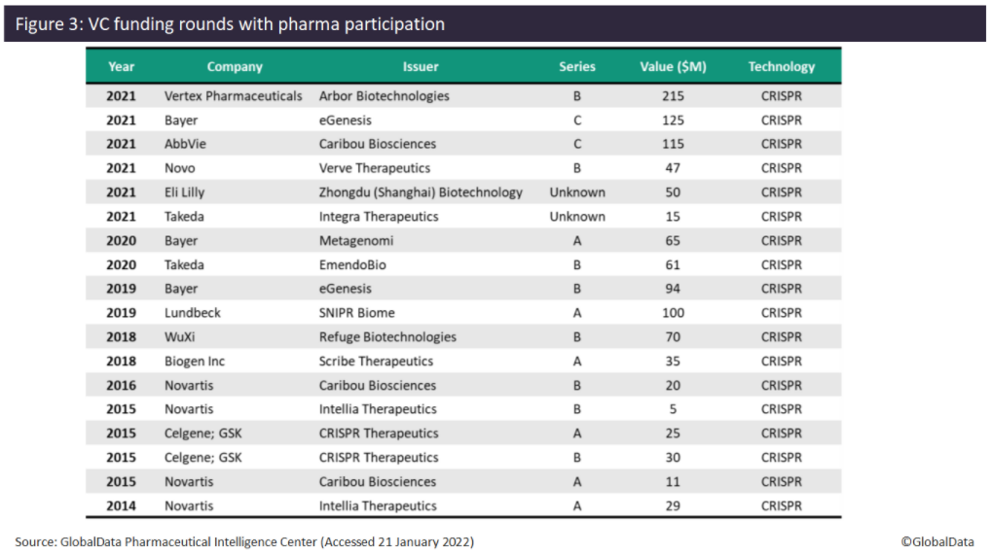Click the SNIPR Biome issuer cell
Image resolution: width=991 pixels, height=555 pixels.
(359, 313)
